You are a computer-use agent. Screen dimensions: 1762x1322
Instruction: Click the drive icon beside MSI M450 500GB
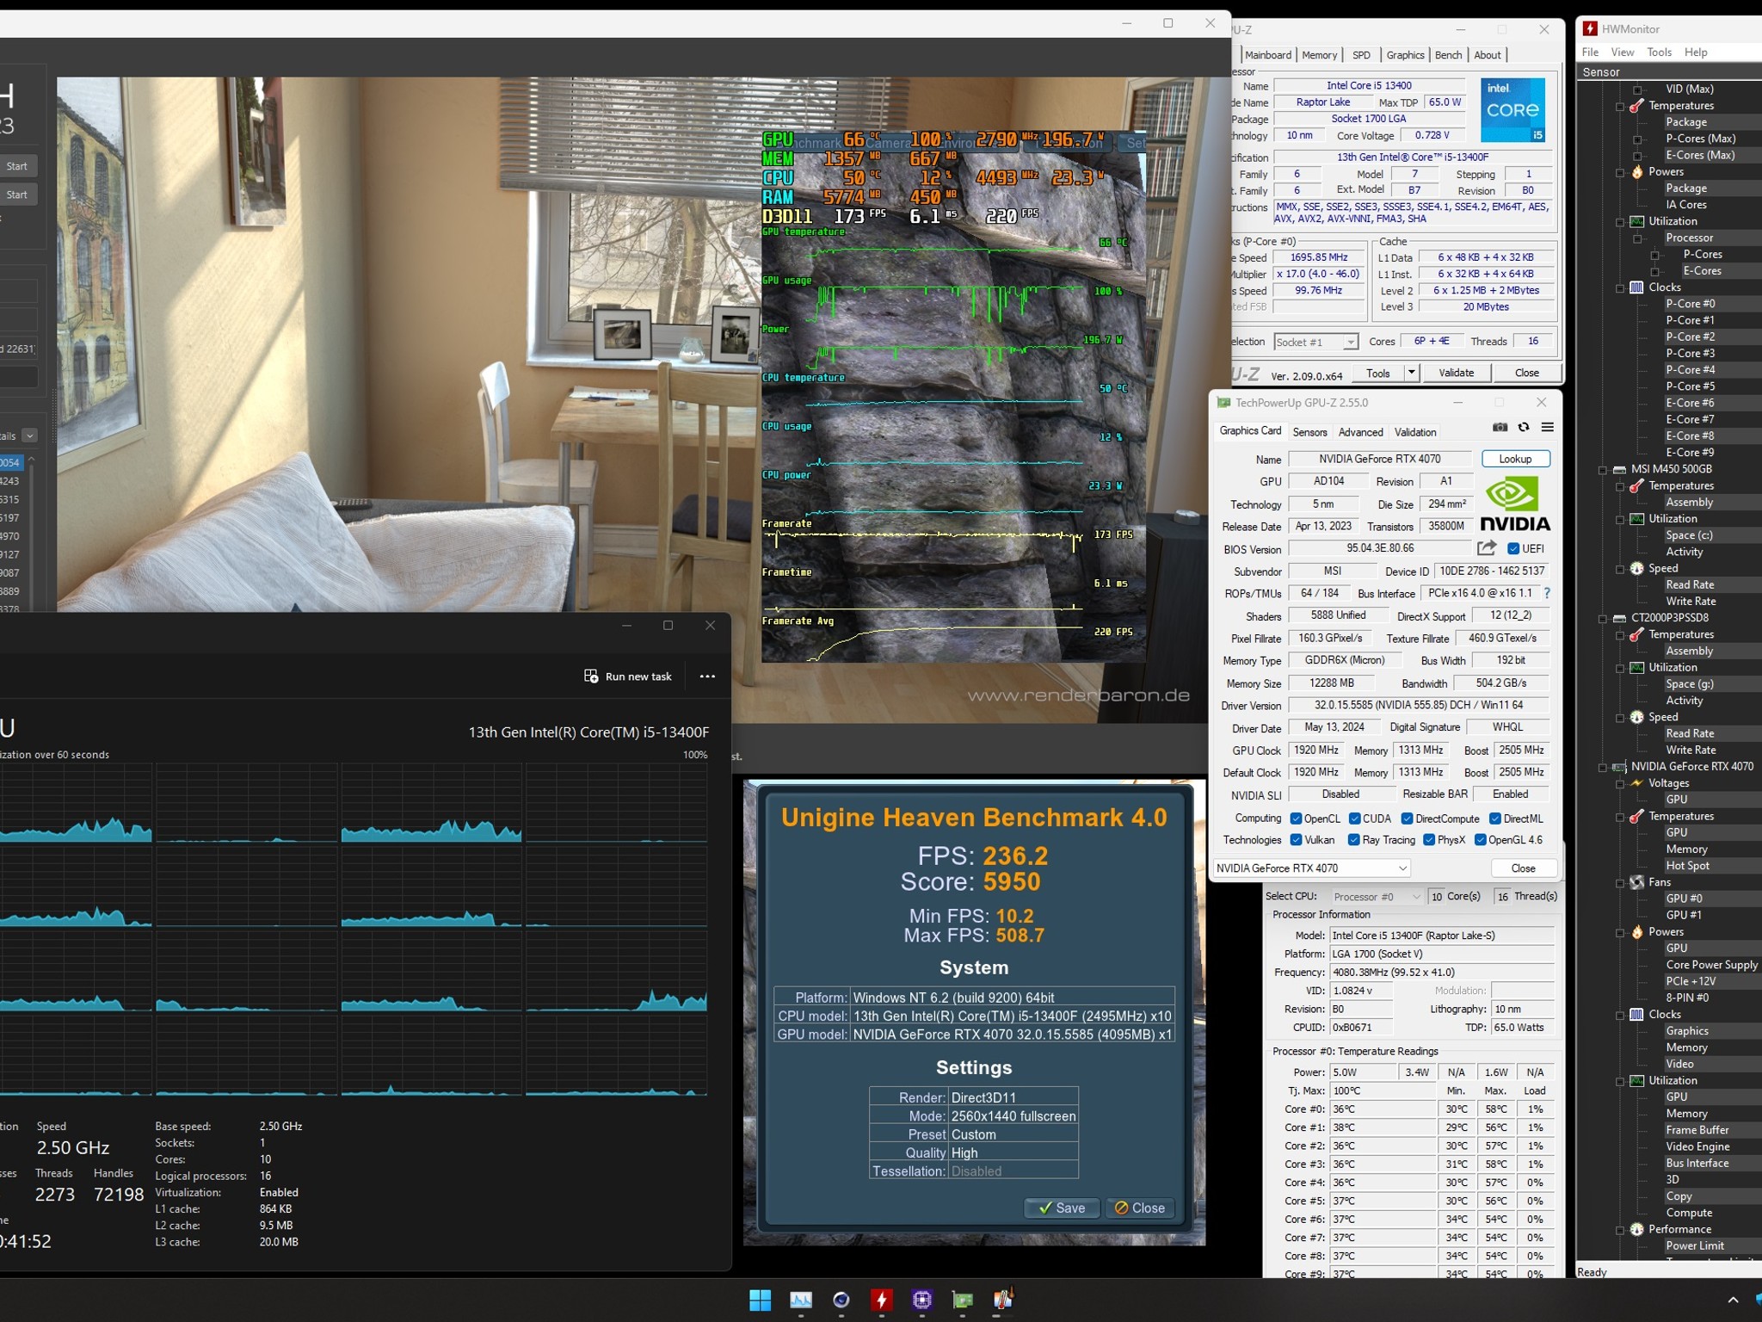(x=1619, y=469)
